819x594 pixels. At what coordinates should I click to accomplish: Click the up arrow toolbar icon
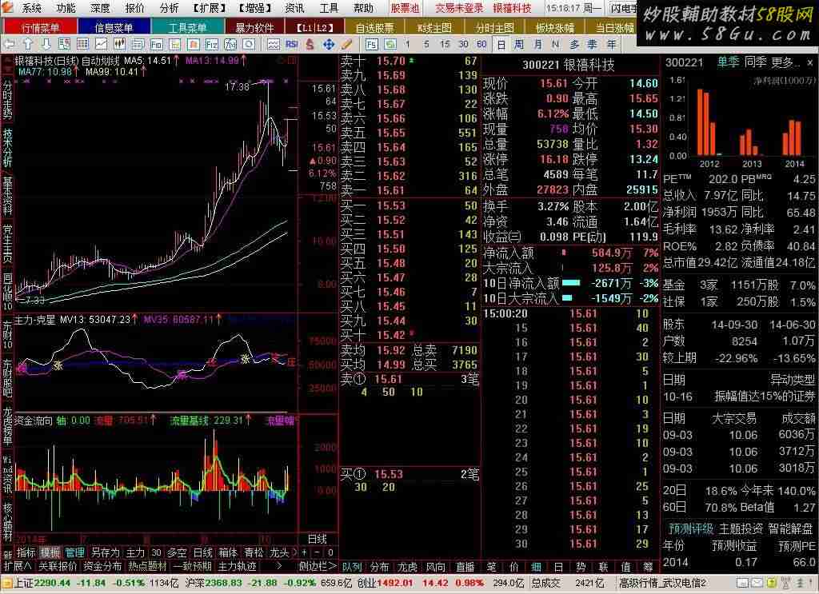[x=28, y=44]
